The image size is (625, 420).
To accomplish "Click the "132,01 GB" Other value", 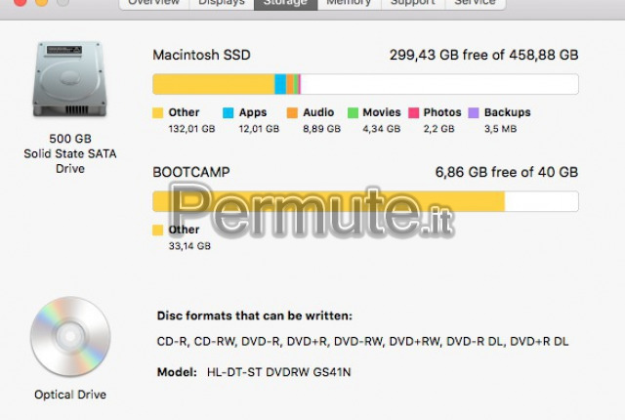I will 191,129.
